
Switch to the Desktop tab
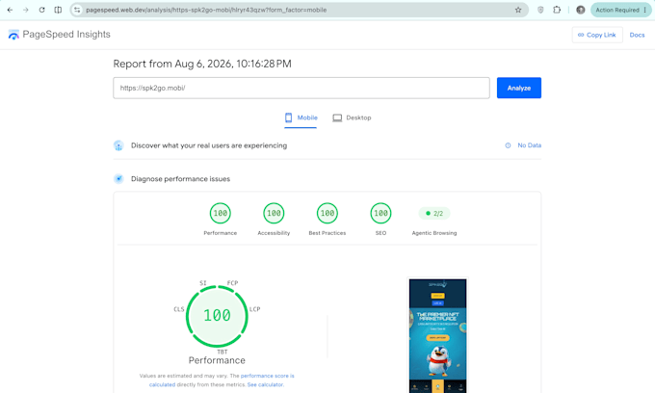(352, 118)
